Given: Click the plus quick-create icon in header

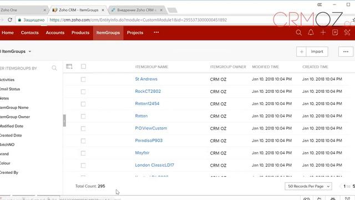Looking at the screenshot, I should 323,33.
